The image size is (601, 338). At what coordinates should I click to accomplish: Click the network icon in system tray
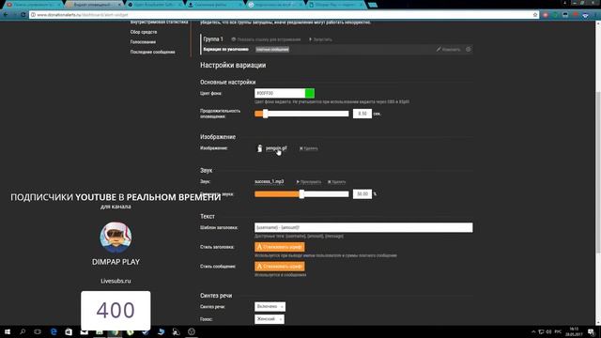[541, 331]
